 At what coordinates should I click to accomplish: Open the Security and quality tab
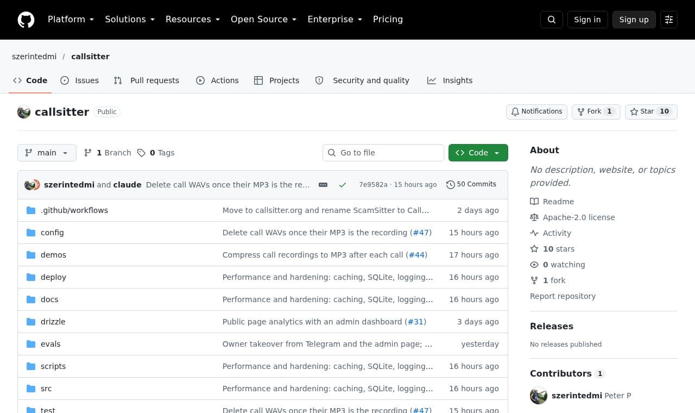[x=362, y=80]
